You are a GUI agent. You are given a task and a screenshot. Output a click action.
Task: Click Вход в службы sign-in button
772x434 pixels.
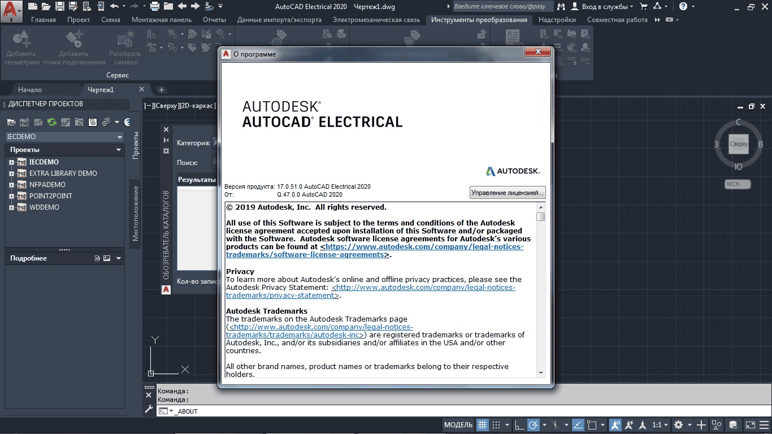coord(601,6)
